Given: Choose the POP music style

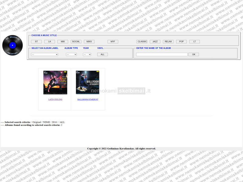Looking at the screenshot, I should (181, 42).
